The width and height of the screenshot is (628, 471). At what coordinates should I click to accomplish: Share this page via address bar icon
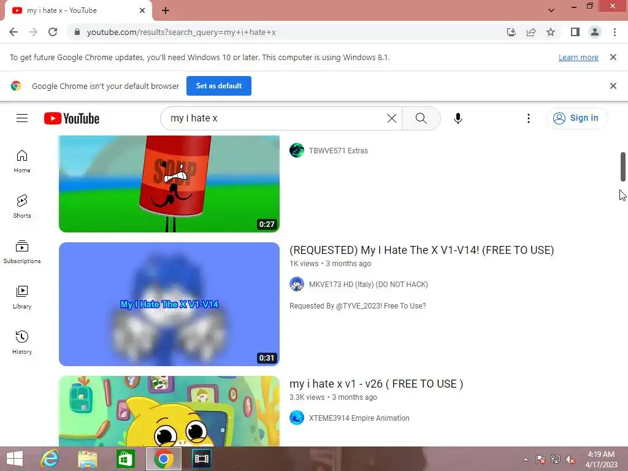(531, 32)
